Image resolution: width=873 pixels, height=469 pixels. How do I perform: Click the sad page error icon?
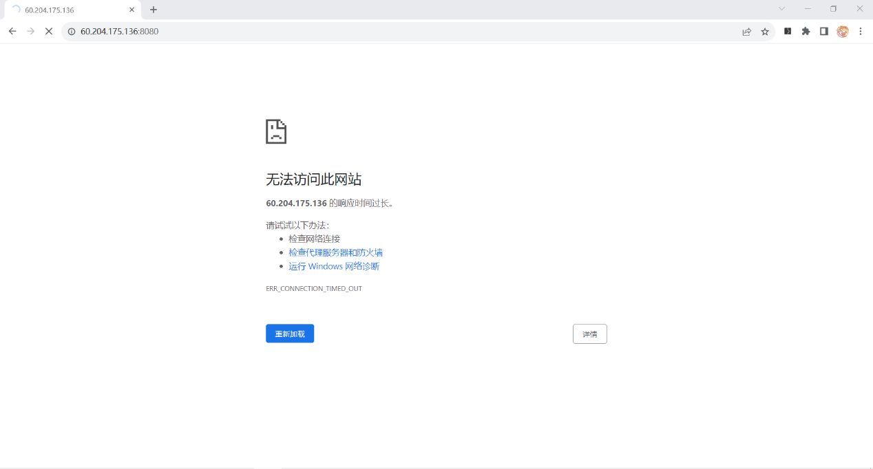(x=276, y=131)
